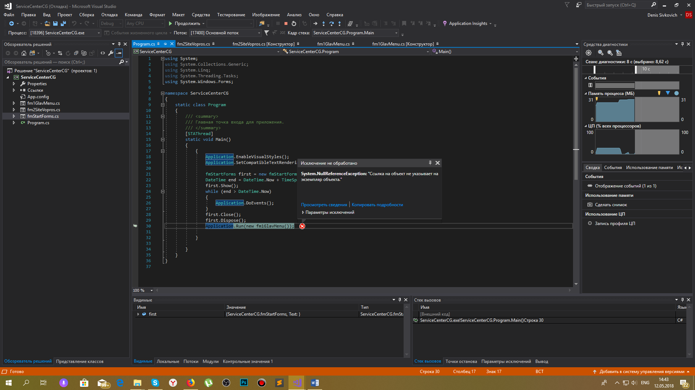Step Out of the current function

coord(340,23)
